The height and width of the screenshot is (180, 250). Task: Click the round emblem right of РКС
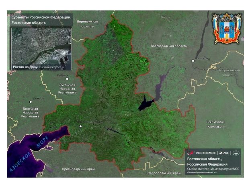tap(236, 153)
